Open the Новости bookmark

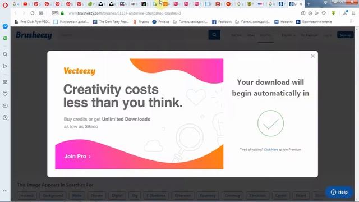284,22
